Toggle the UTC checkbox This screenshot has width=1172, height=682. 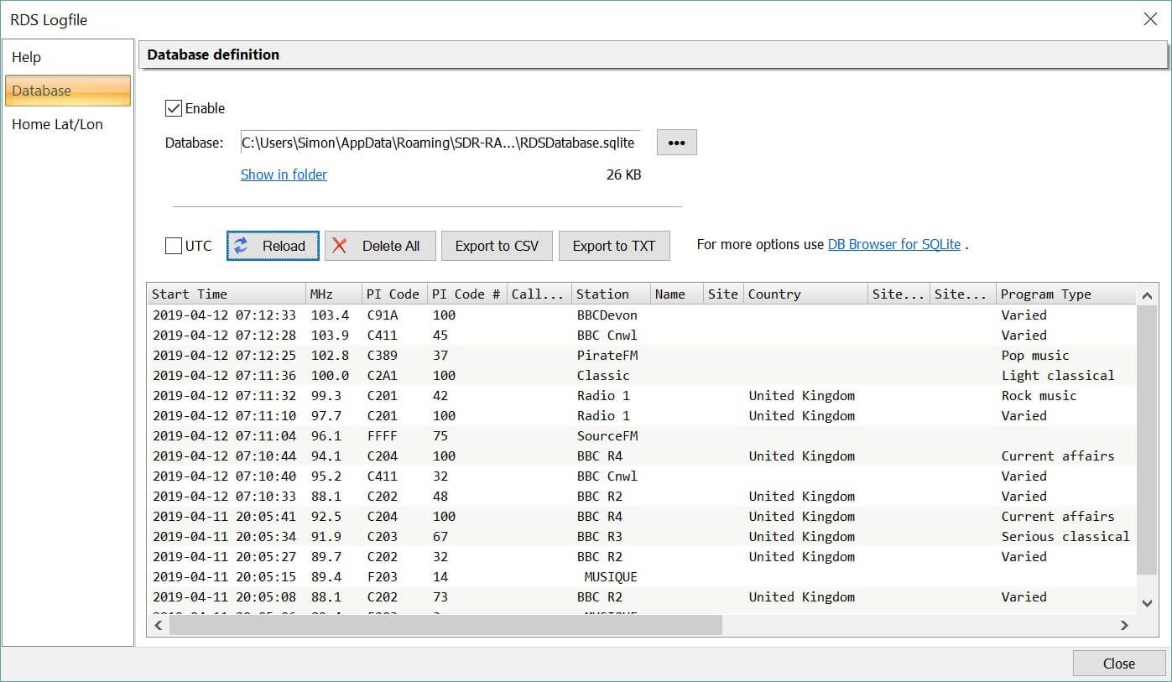coord(174,246)
